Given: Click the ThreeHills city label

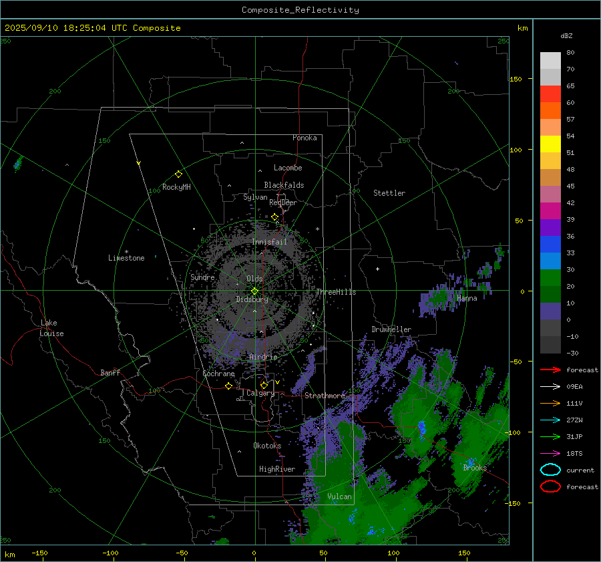Looking at the screenshot, I should (x=336, y=292).
